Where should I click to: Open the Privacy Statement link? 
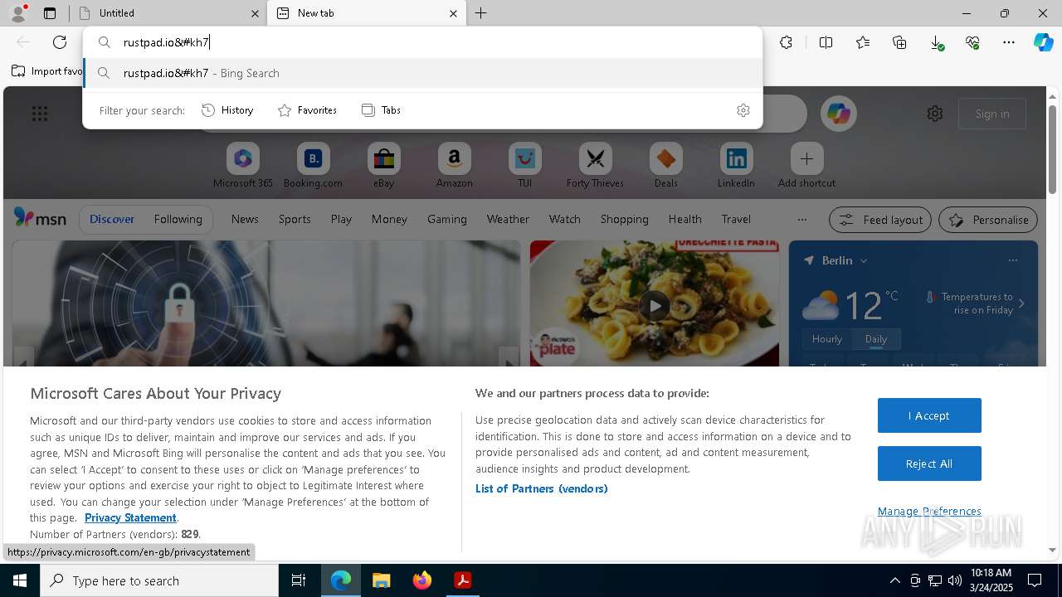pyautogui.click(x=130, y=517)
